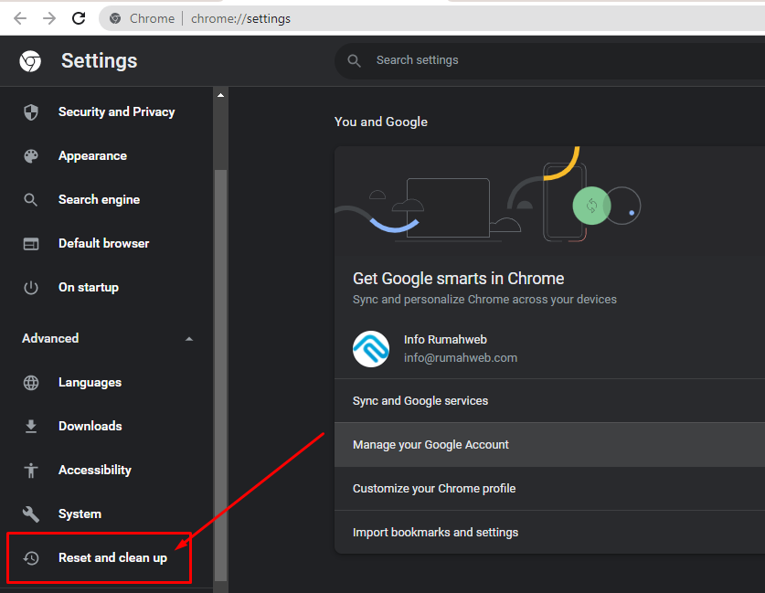This screenshot has height=593, width=765.
Task: Click the Appearance palette icon
Action: (x=31, y=156)
